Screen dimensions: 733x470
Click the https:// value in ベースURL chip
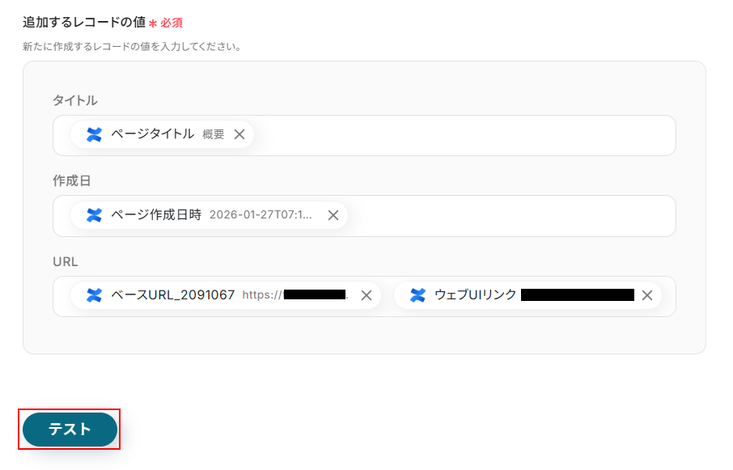pyautogui.click(x=262, y=295)
